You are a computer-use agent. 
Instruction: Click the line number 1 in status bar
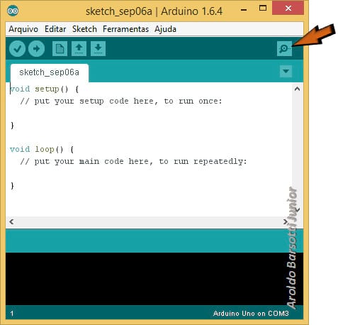tap(12, 314)
